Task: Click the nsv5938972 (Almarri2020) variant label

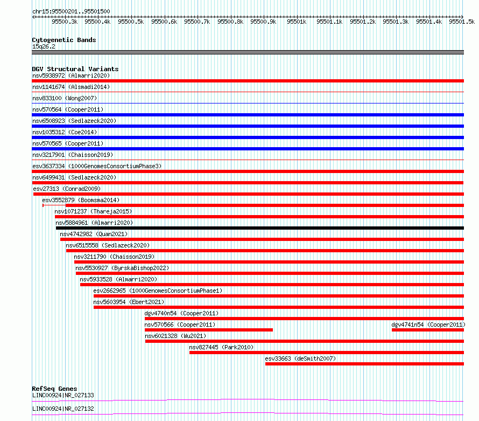Action: pyautogui.click(x=71, y=75)
